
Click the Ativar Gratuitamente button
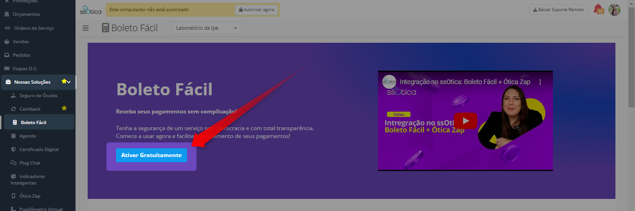click(152, 155)
